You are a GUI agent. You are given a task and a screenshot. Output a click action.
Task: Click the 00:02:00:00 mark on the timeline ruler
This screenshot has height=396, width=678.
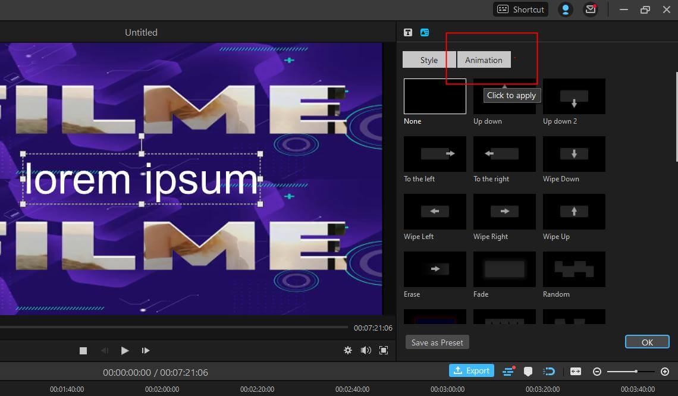coord(162,389)
